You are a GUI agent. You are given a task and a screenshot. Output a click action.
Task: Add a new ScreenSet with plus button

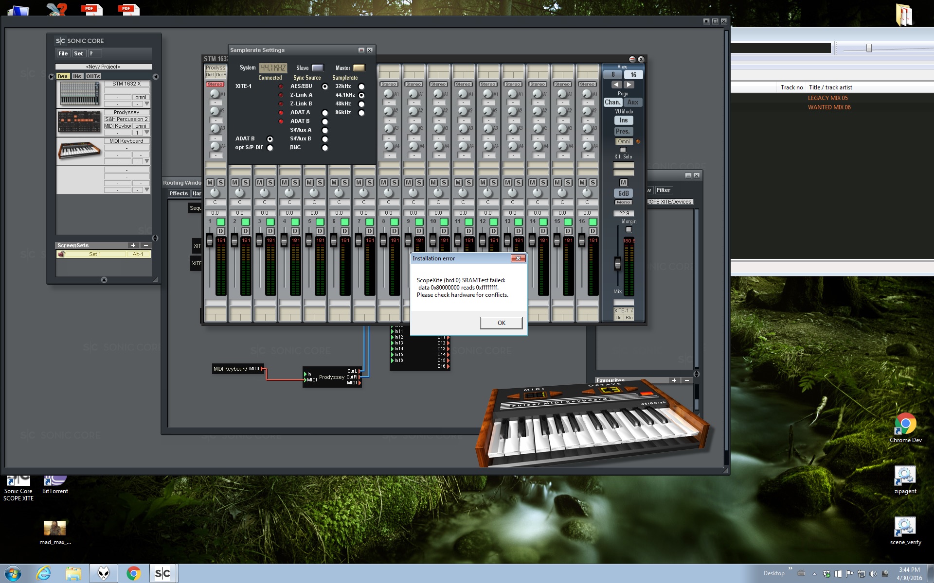pos(133,245)
